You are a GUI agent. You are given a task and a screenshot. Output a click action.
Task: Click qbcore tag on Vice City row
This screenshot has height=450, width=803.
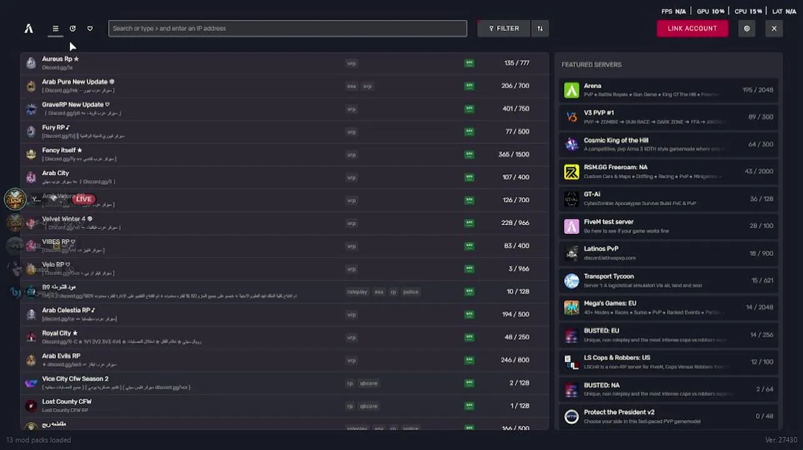point(368,383)
